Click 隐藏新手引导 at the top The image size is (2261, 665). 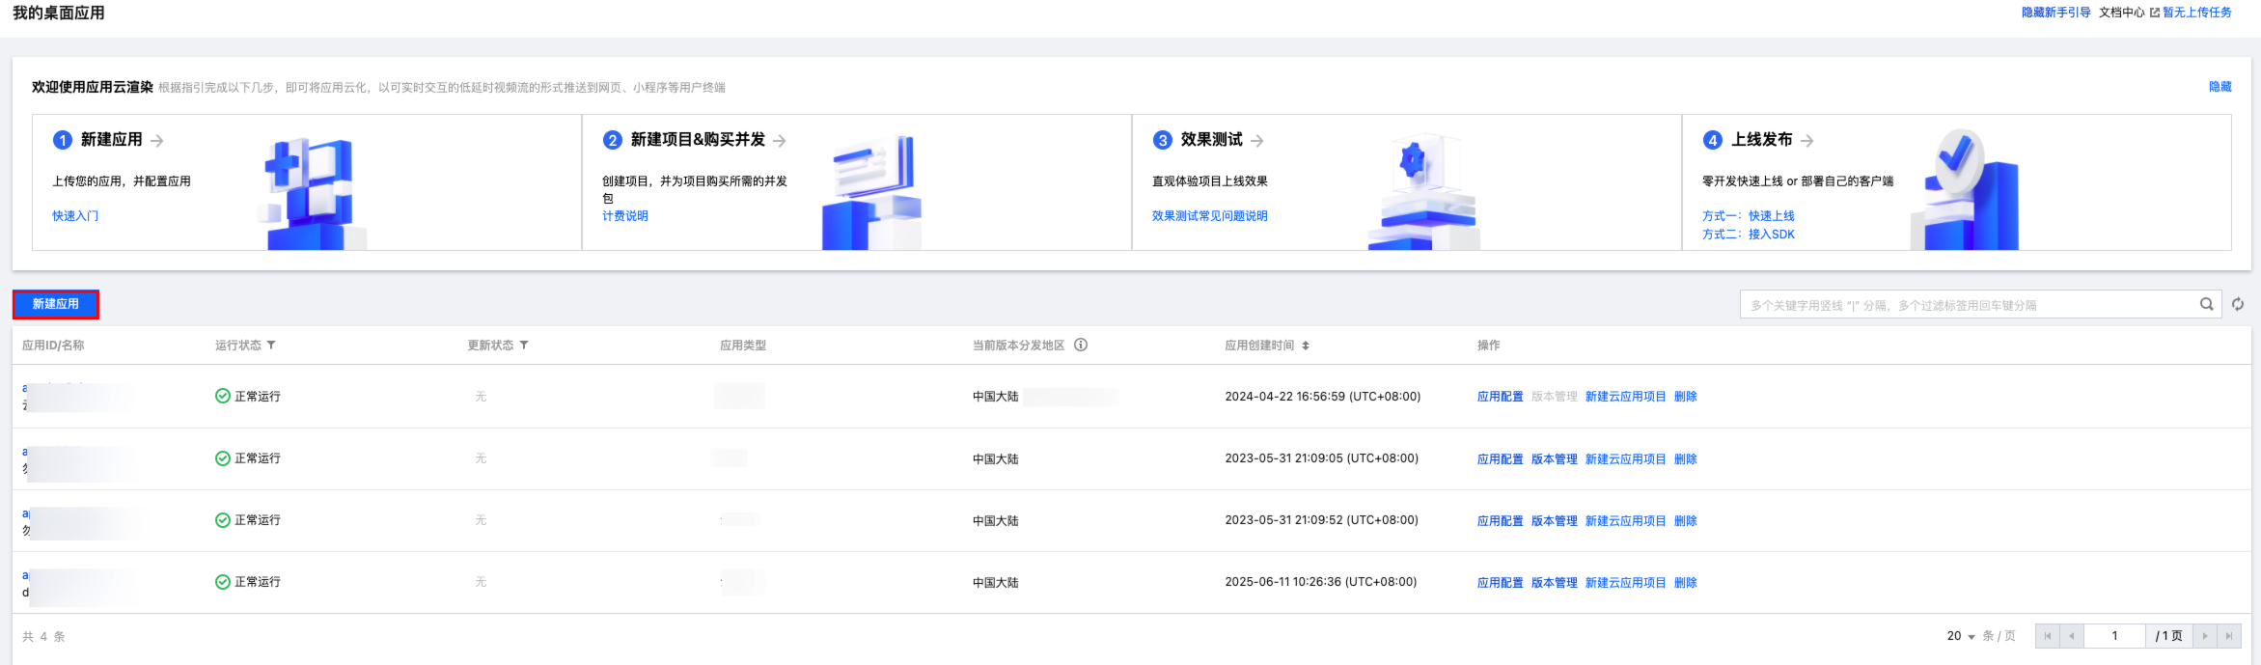click(x=2055, y=13)
